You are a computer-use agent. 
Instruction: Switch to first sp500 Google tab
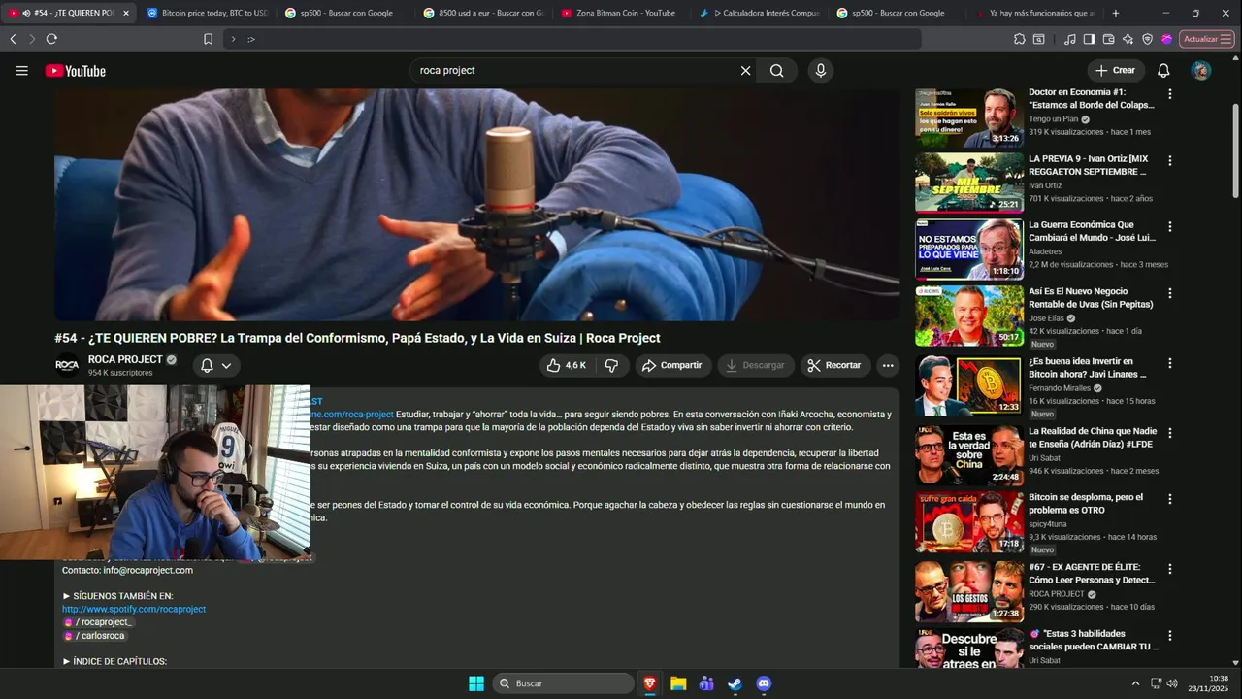(x=344, y=13)
